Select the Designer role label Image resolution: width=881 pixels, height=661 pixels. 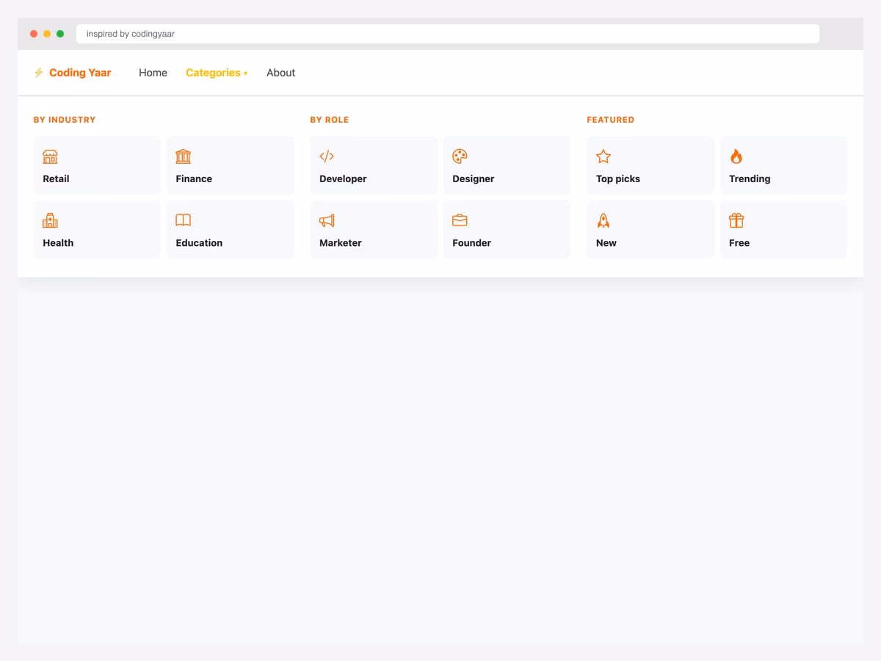coord(474,178)
